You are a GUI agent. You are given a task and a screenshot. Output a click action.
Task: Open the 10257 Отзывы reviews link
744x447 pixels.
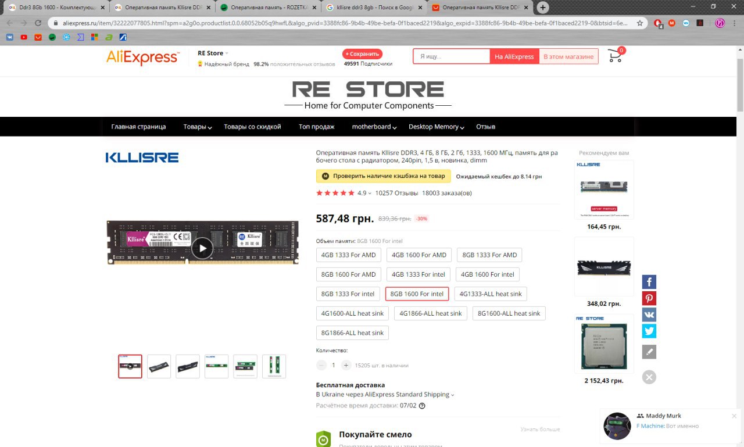point(397,193)
